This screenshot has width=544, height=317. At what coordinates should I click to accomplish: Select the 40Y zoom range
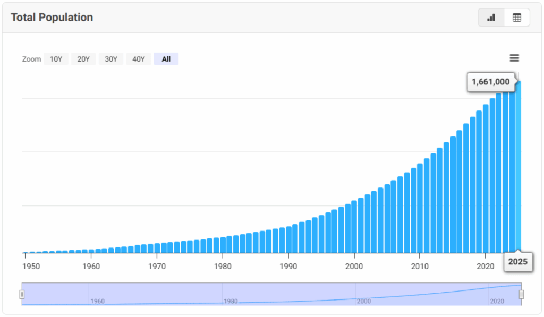(x=138, y=58)
